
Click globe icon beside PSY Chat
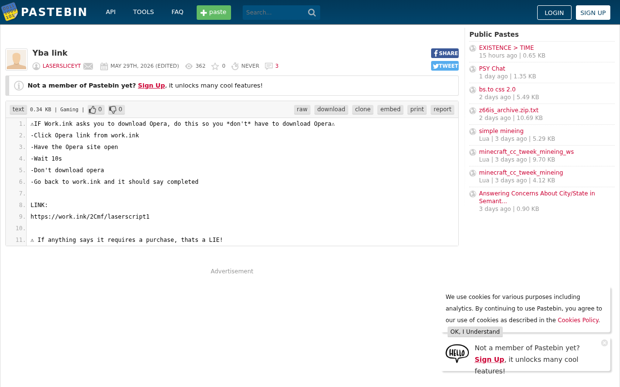pos(473,69)
